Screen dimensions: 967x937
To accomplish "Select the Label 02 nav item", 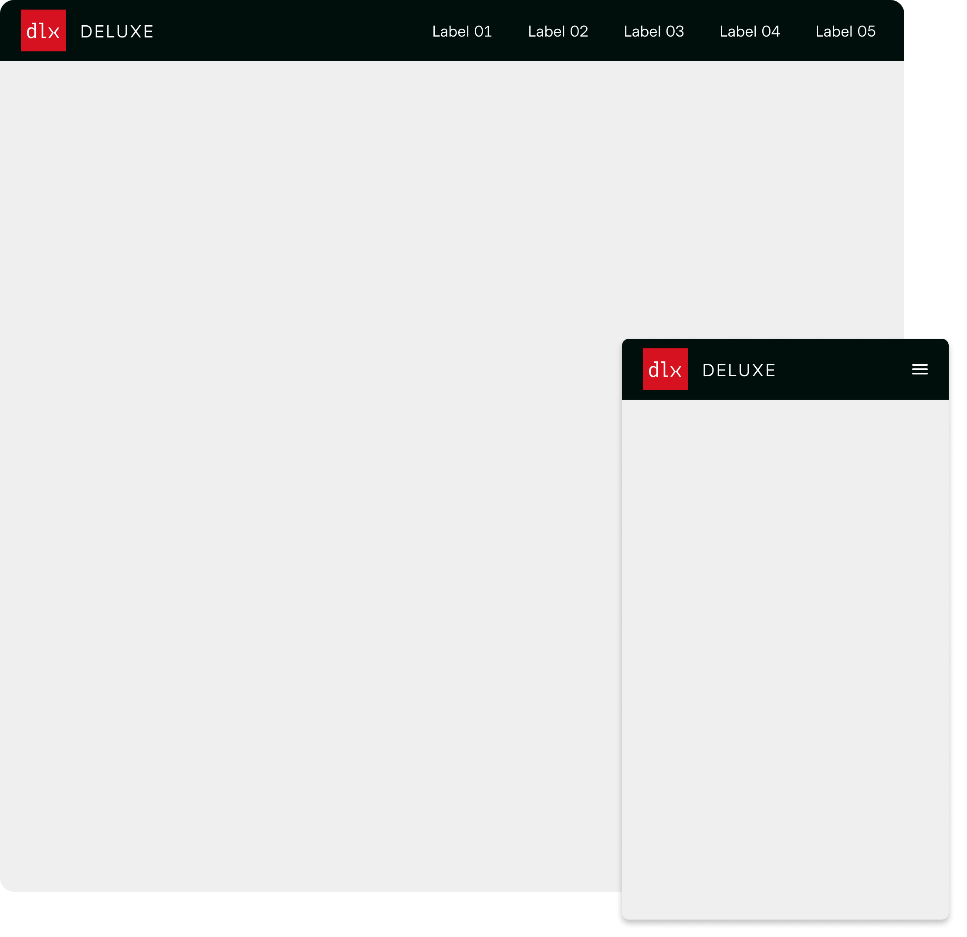I will 558,31.
